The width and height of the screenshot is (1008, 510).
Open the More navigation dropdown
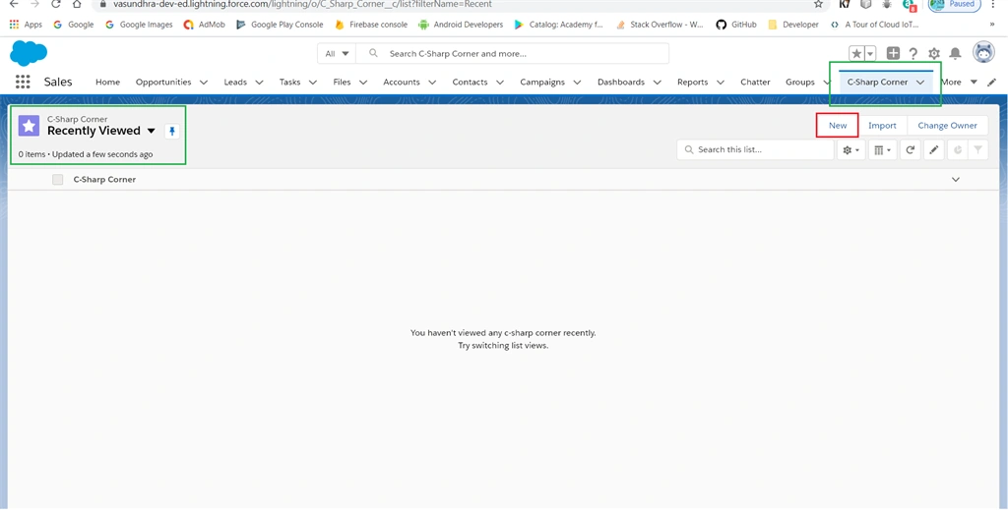[x=959, y=83]
